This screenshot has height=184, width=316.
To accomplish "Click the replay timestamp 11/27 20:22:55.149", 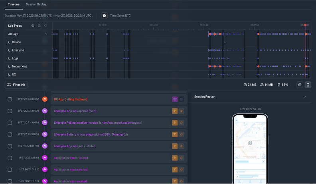I will pos(250,109).
